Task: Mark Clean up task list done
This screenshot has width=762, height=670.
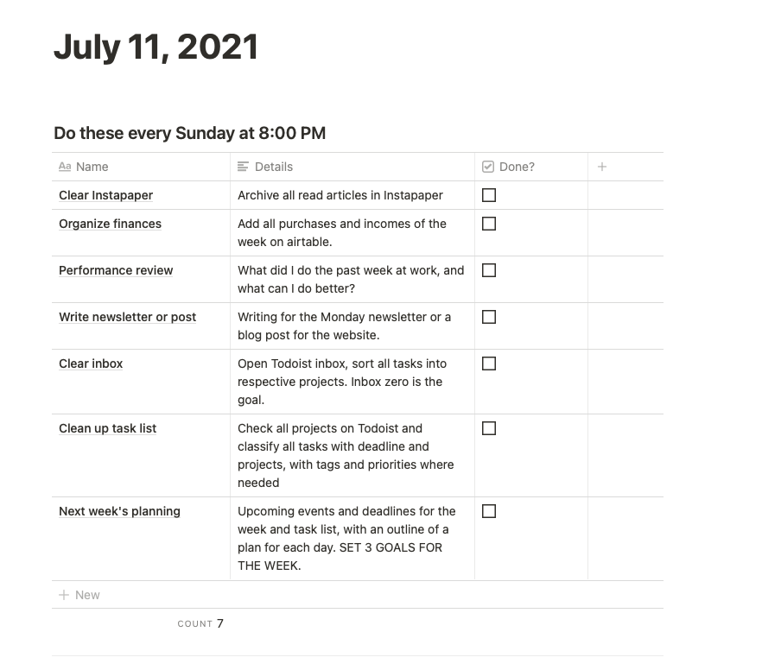Action: click(489, 428)
